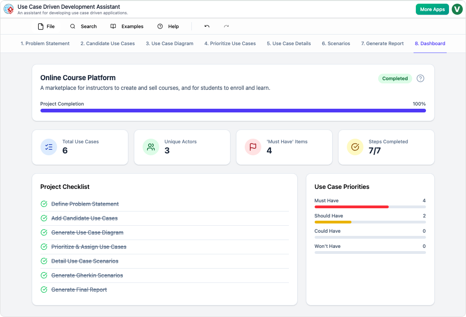Click the More Apps button
Viewport: 466px width, 317px height.
pos(432,9)
